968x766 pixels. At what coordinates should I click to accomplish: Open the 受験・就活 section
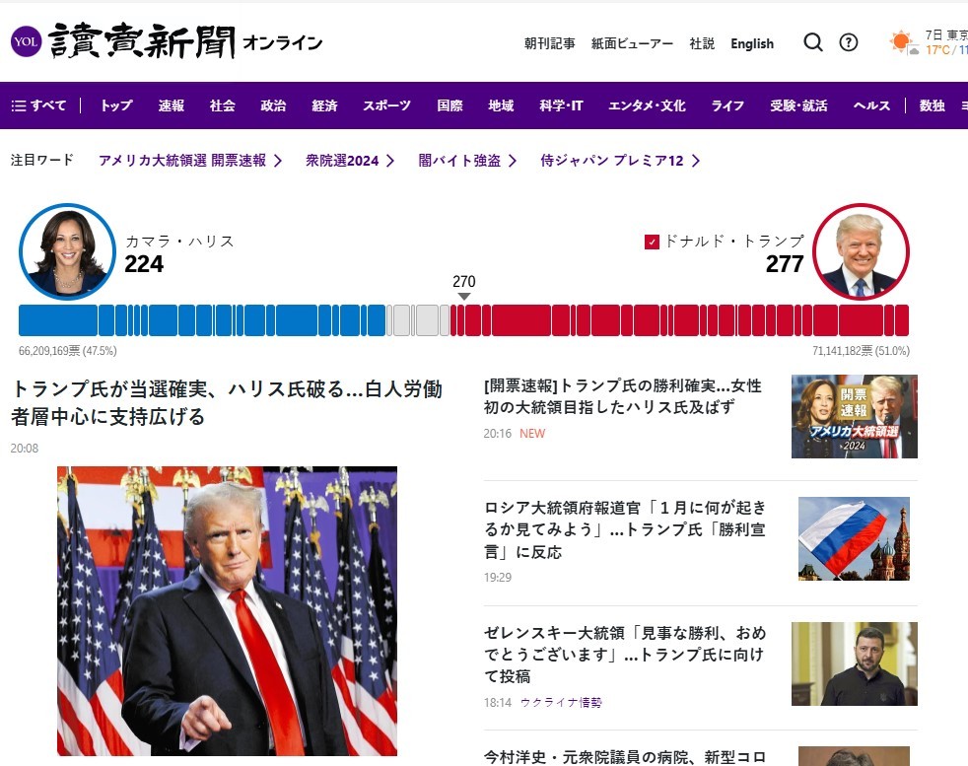pos(798,105)
